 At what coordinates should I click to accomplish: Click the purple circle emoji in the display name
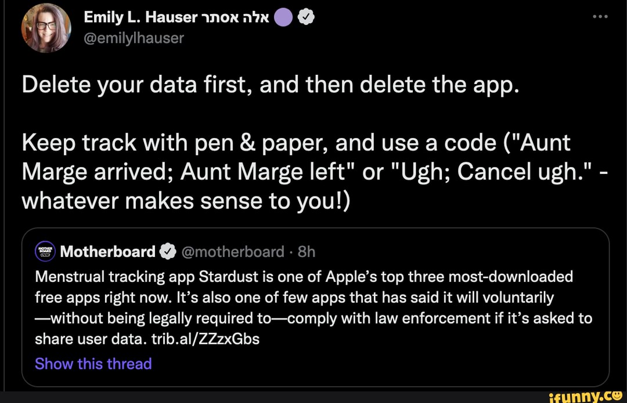pyautogui.click(x=283, y=16)
